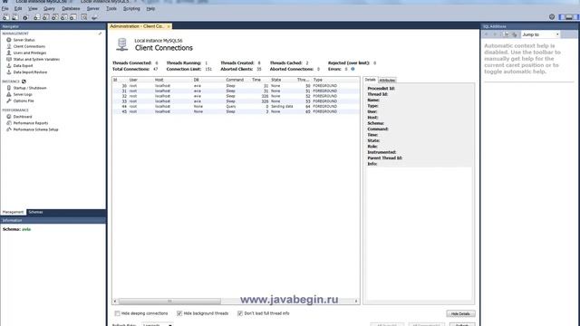Click icon next to INSTANCE heading
The height and width of the screenshot is (326, 580).
click(x=24, y=81)
